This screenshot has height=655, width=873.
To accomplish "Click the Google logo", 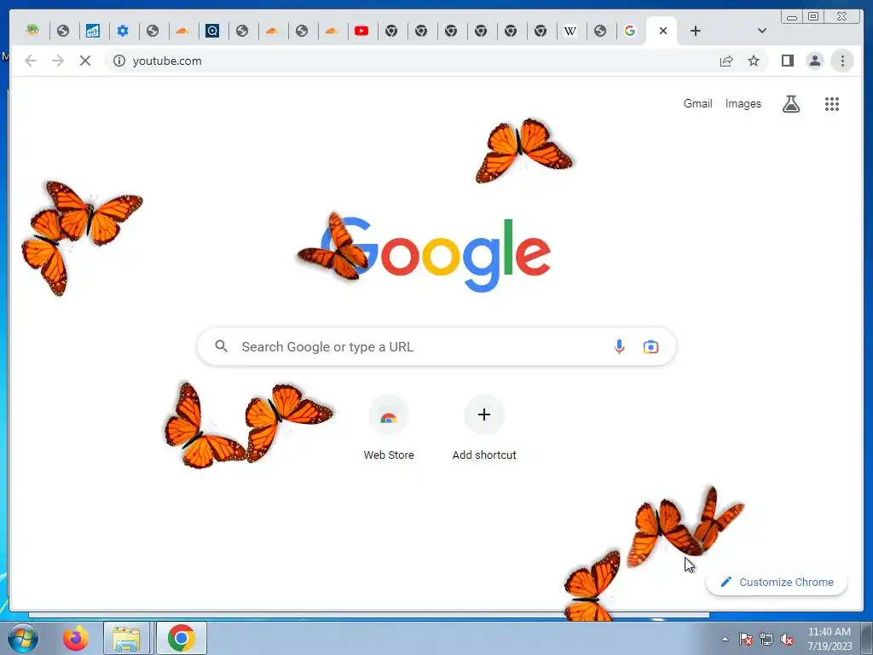I will [436, 254].
